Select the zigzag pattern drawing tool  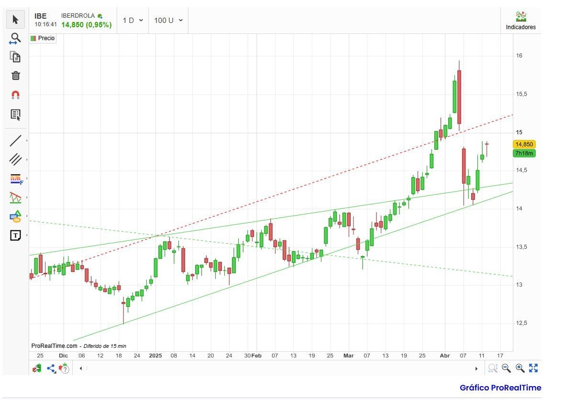pyautogui.click(x=15, y=197)
